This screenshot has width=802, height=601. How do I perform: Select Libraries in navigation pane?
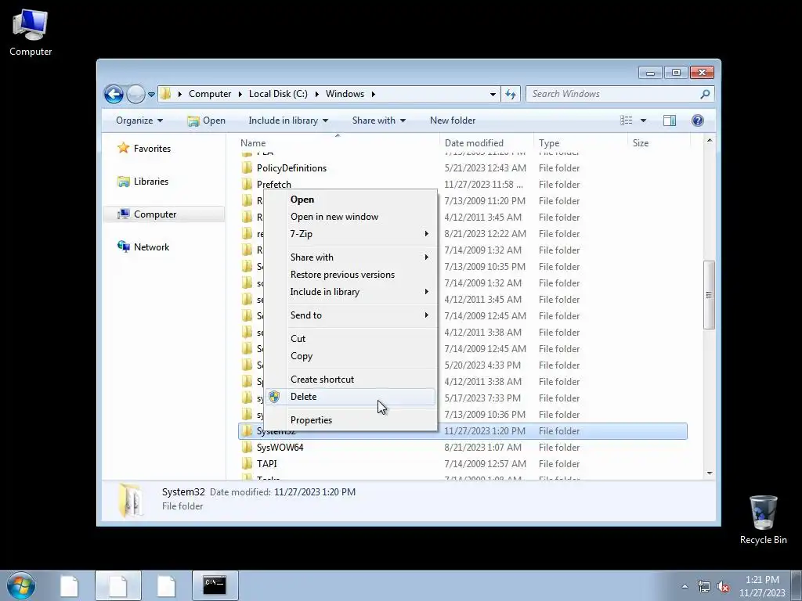click(x=143, y=182)
